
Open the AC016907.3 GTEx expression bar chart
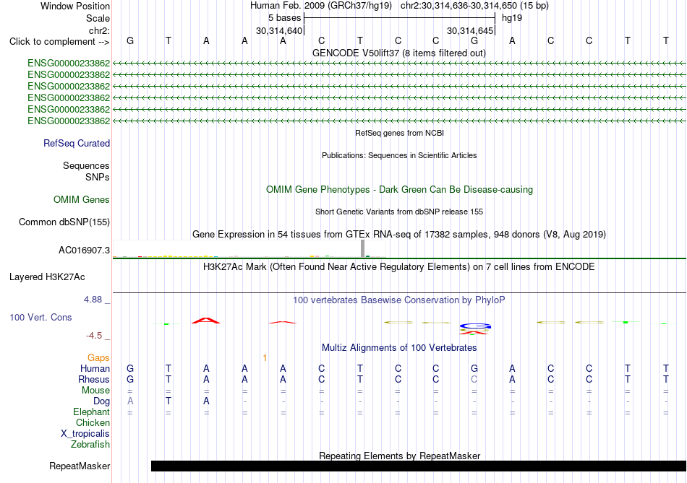click(x=249, y=248)
